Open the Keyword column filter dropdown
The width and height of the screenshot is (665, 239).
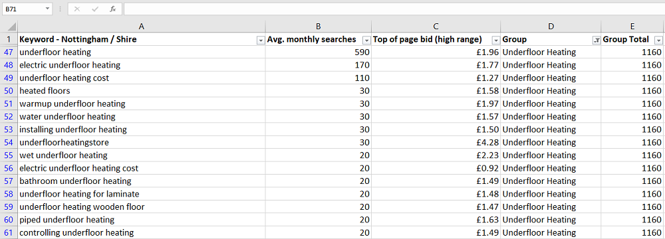261,40
